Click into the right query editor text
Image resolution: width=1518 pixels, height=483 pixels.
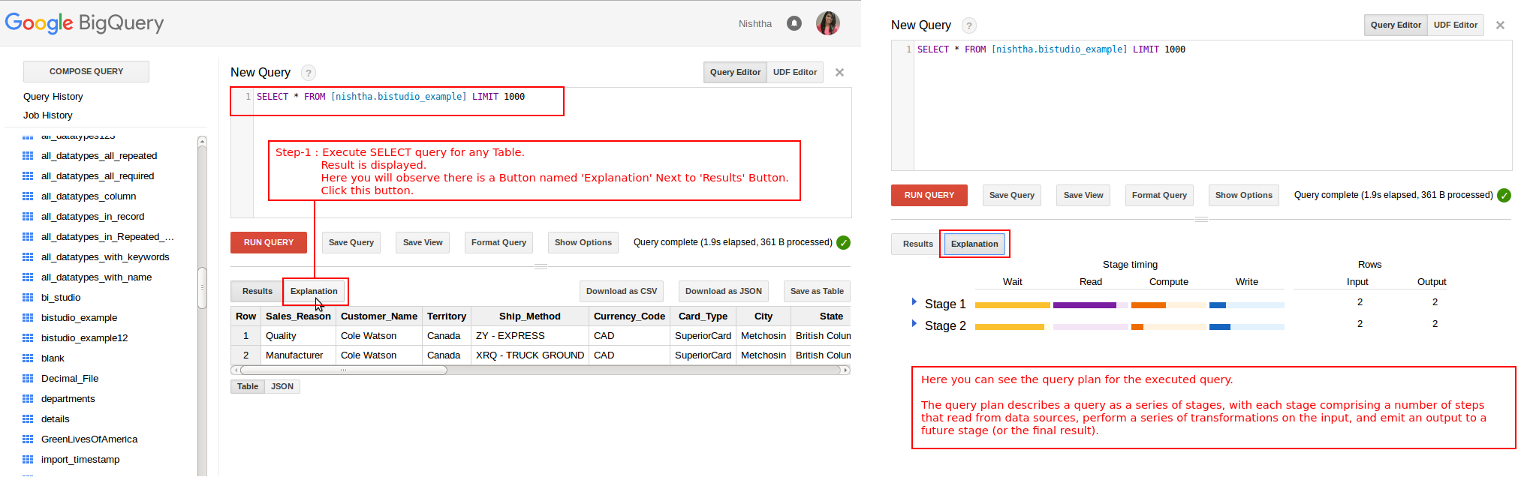(1051, 49)
